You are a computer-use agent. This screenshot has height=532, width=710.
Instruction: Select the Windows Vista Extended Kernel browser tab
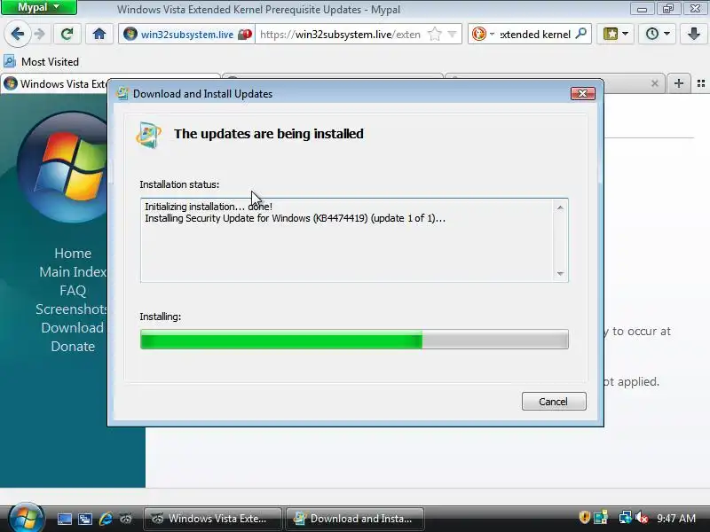point(55,84)
